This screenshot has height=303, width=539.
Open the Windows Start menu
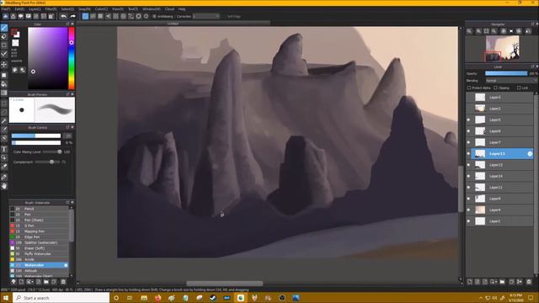[x=6, y=298]
